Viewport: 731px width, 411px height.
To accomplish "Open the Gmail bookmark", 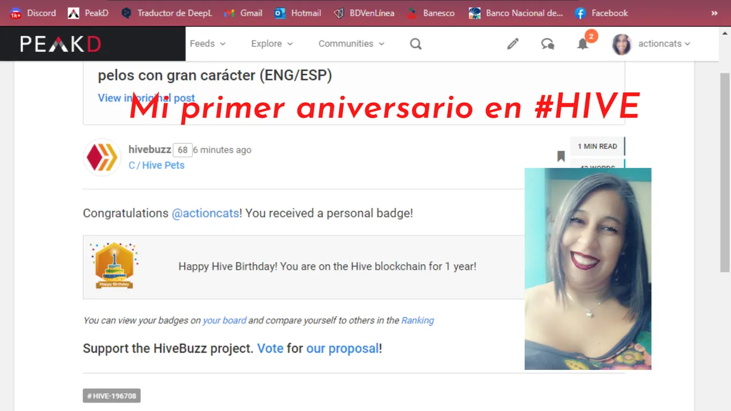I will coord(243,13).
